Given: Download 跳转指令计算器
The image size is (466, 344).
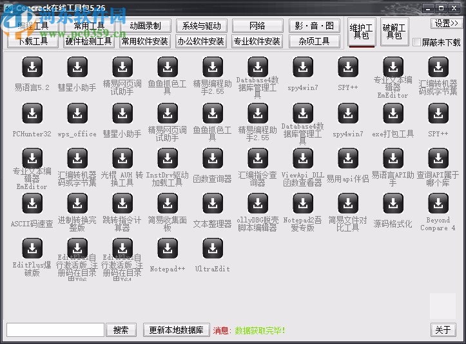Looking at the screenshot, I should (122, 203).
